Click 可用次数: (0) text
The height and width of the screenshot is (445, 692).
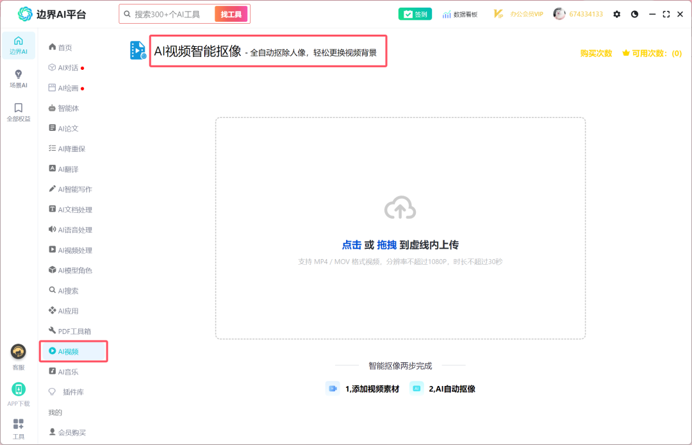tap(657, 53)
